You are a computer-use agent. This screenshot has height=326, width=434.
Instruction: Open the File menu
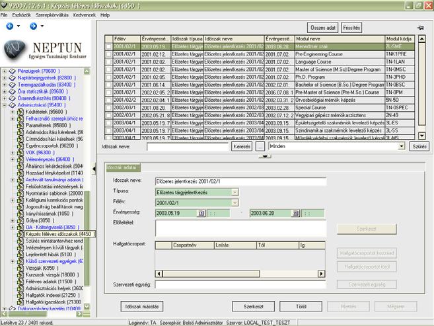(4, 15)
